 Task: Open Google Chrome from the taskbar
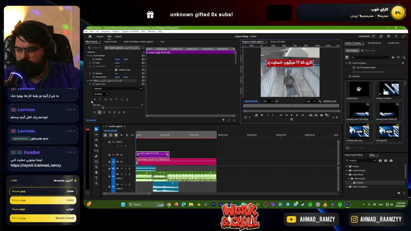pos(169,204)
